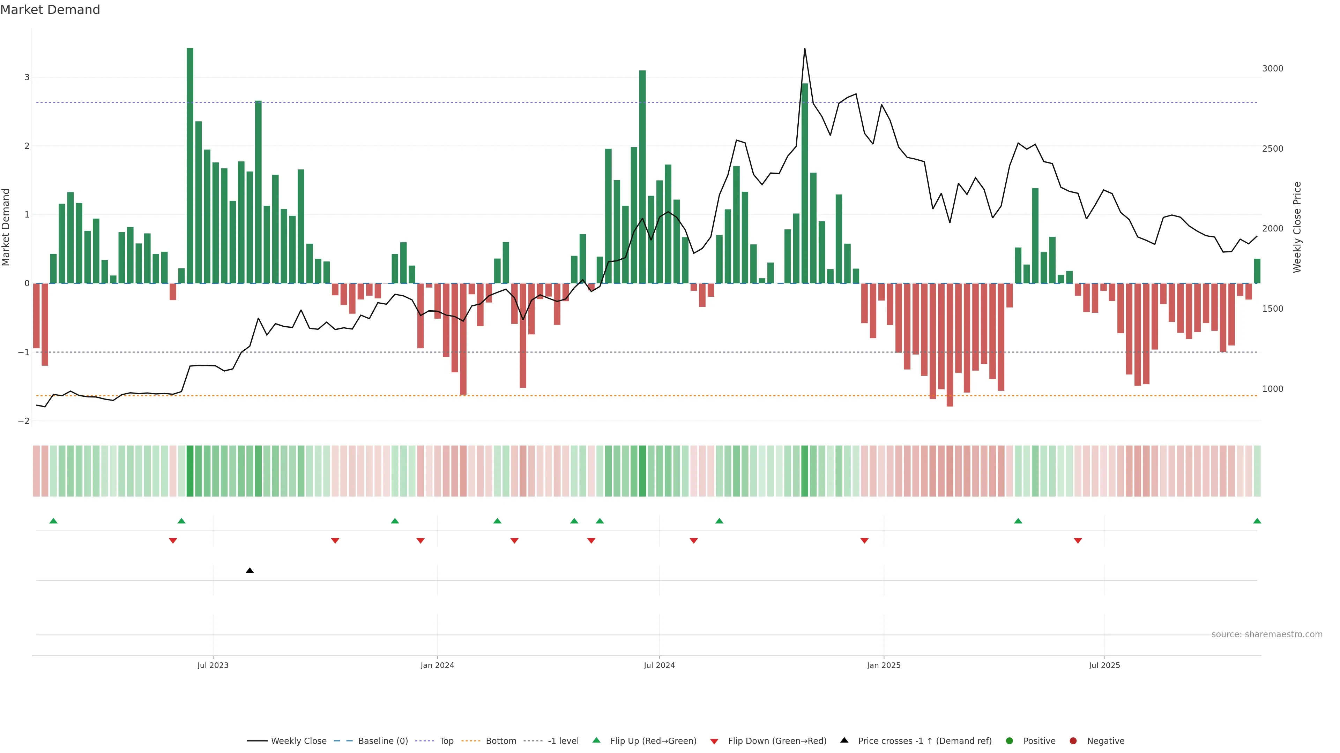This screenshot has height=753, width=1340.
Task: Click the first red flip-down marker
Action: click(x=173, y=541)
